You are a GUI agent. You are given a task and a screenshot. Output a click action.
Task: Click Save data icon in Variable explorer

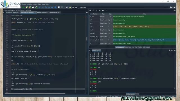pyautogui.click(x=93, y=10)
